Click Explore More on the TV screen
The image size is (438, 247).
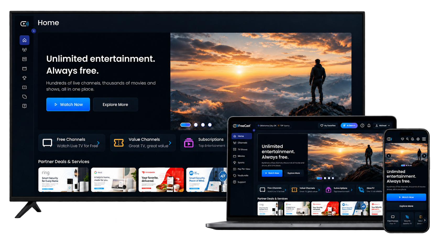tap(115, 104)
